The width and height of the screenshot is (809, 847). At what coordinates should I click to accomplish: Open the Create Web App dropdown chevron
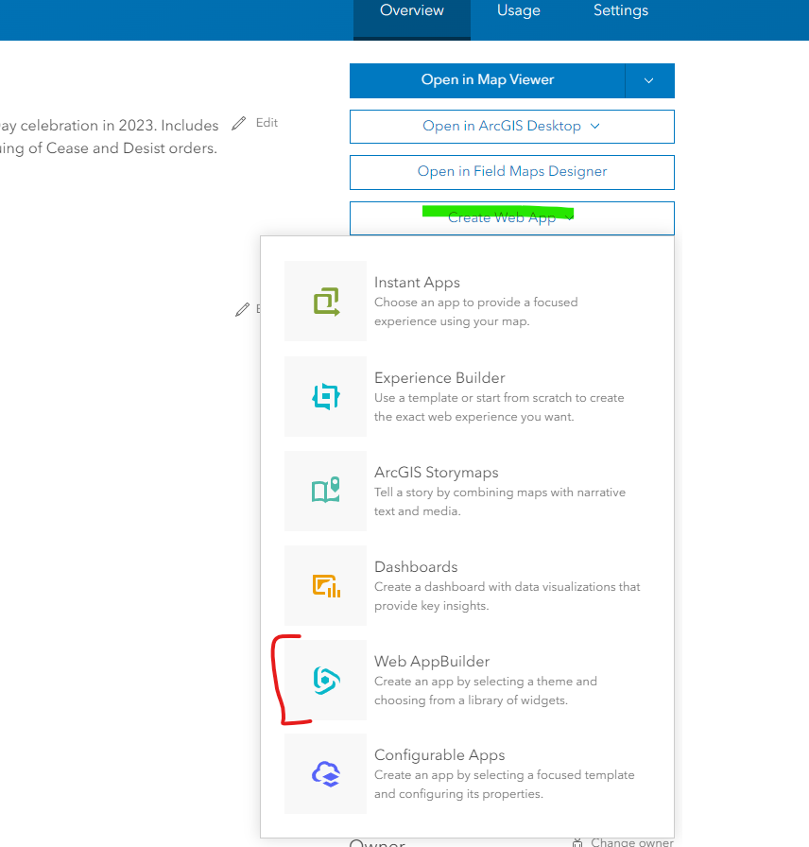click(569, 216)
